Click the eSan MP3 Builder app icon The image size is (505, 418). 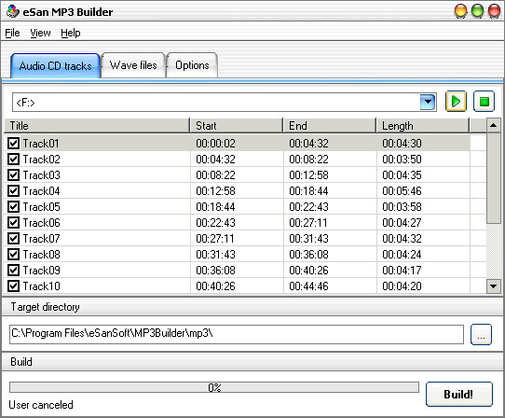[x=12, y=11]
